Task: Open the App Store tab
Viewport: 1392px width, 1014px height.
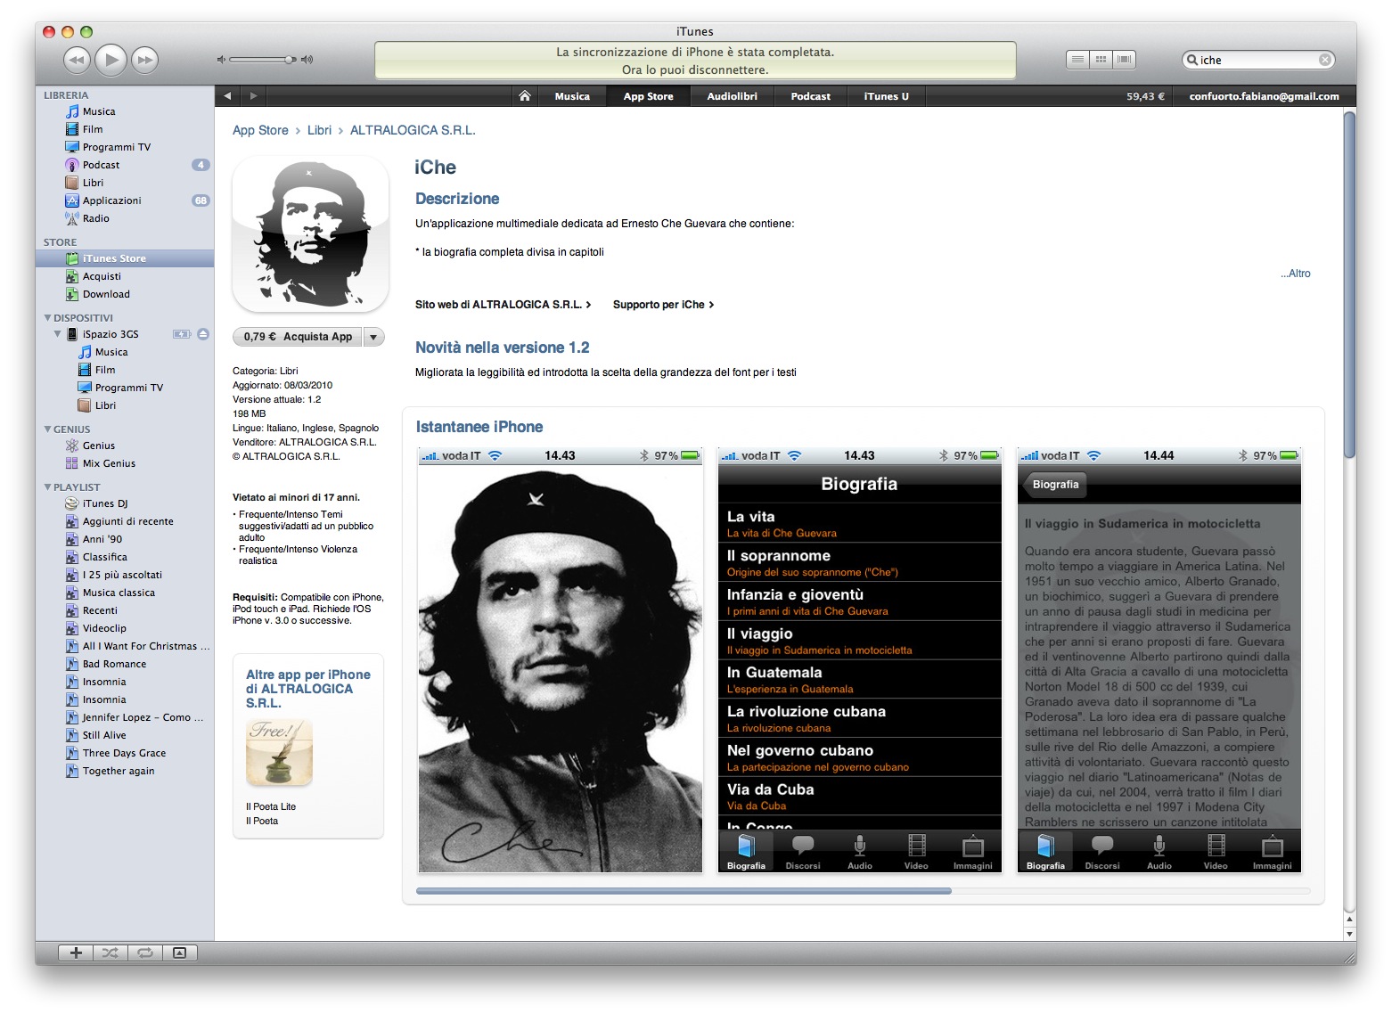Action: click(x=648, y=96)
